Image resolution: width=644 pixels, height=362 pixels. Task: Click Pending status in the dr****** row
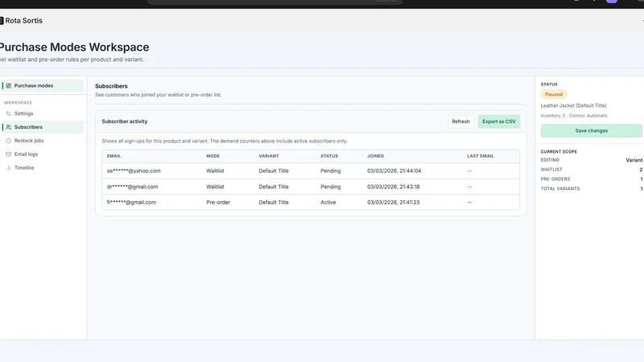click(x=331, y=187)
